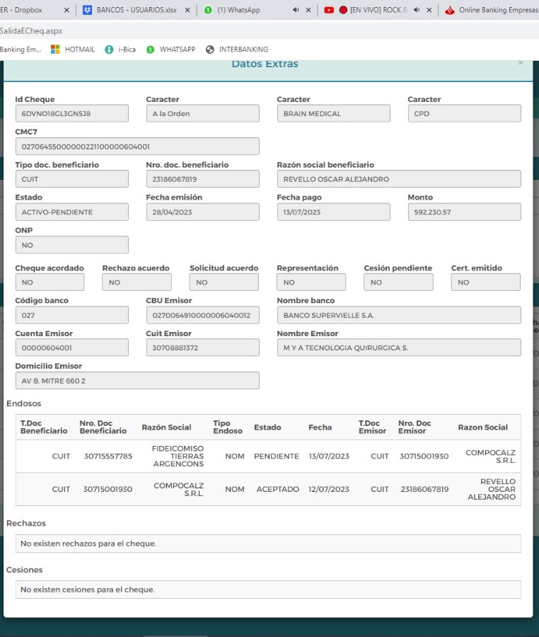Click the Dropbox favicon on BANCOS tab
Viewport: 539px width, 637px height.
[87, 10]
